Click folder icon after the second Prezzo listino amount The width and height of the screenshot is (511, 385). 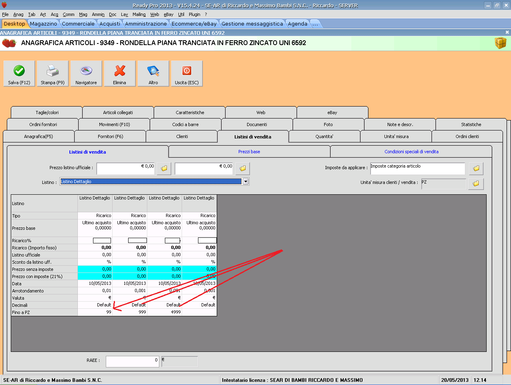(243, 168)
